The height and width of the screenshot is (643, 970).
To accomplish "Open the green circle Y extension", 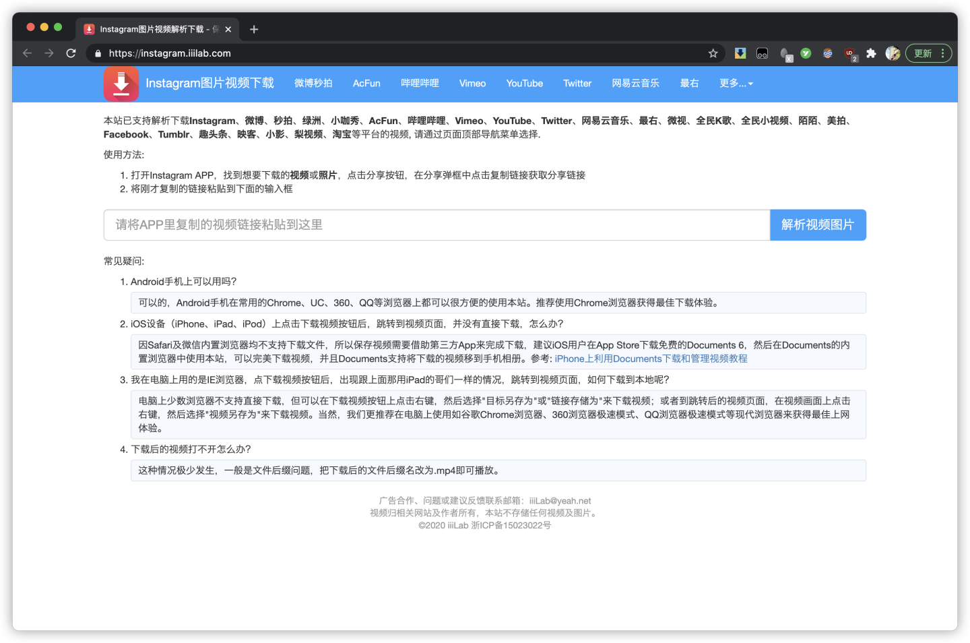I will point(806,53).
